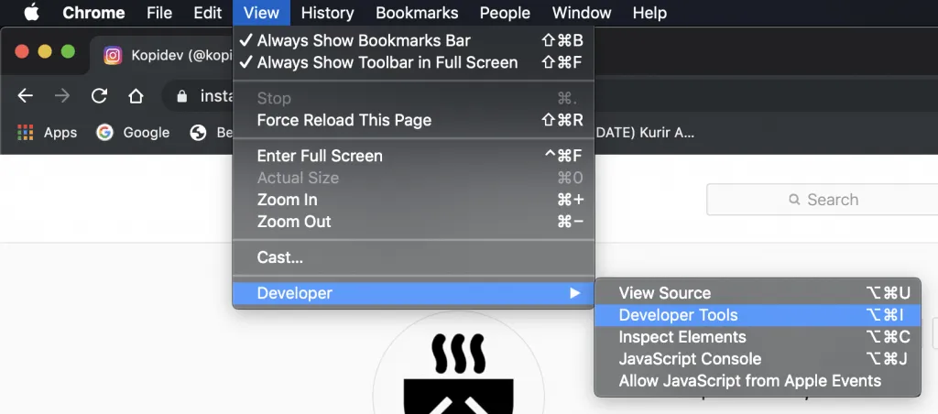This screenshot has width=938, height=414.
Task: Choose View Source menu item
Action: (664, 293)
